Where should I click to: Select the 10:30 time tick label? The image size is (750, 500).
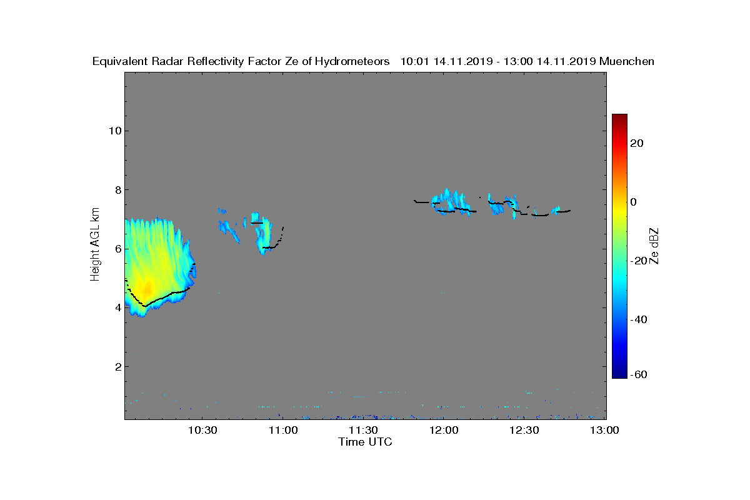click(x=202, y=430)
